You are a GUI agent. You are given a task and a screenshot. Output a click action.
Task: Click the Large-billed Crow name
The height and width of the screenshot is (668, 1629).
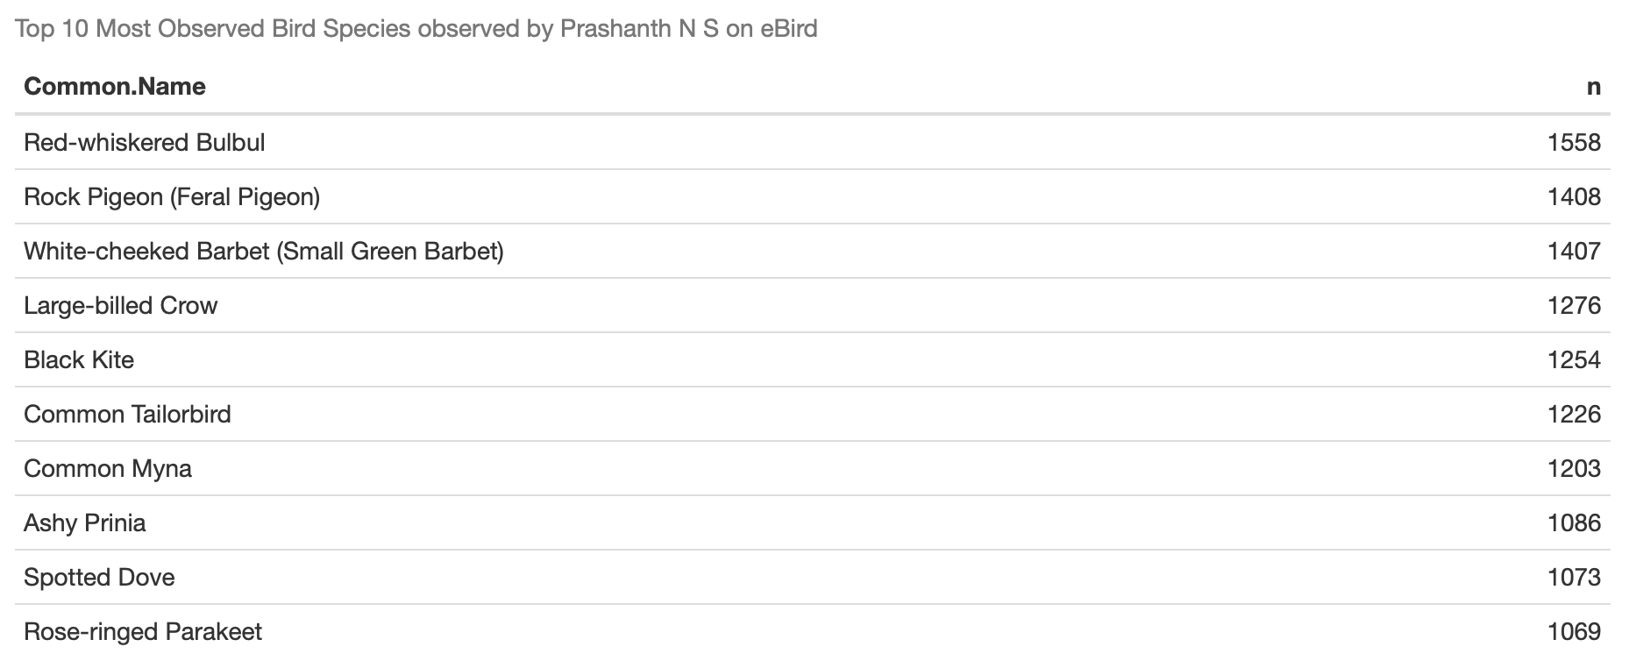click(121, 305)
